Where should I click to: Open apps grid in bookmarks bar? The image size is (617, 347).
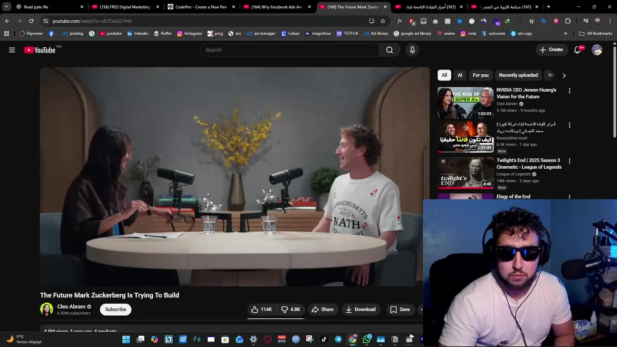tap(6, 33)
